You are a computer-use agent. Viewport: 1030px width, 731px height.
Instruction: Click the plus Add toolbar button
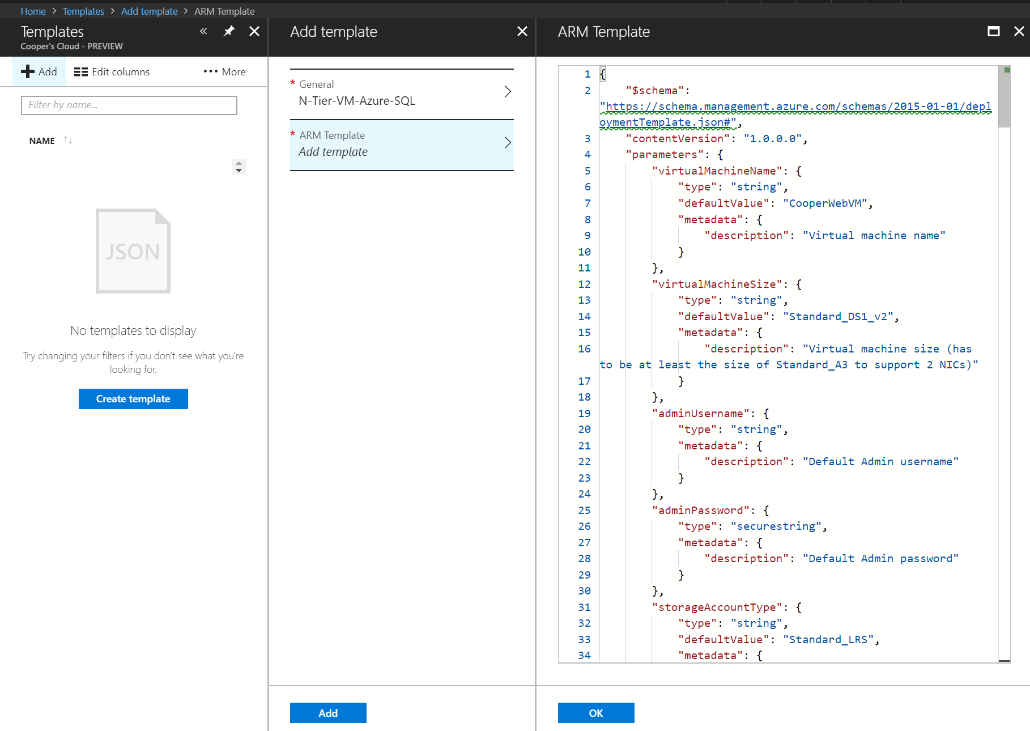[x=39, y=71]
